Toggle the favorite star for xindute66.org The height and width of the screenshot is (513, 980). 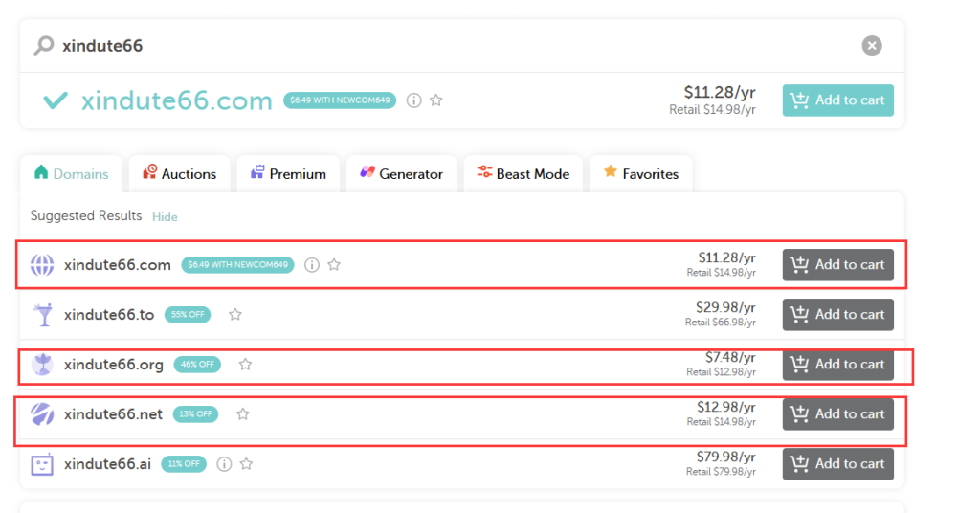245,365
